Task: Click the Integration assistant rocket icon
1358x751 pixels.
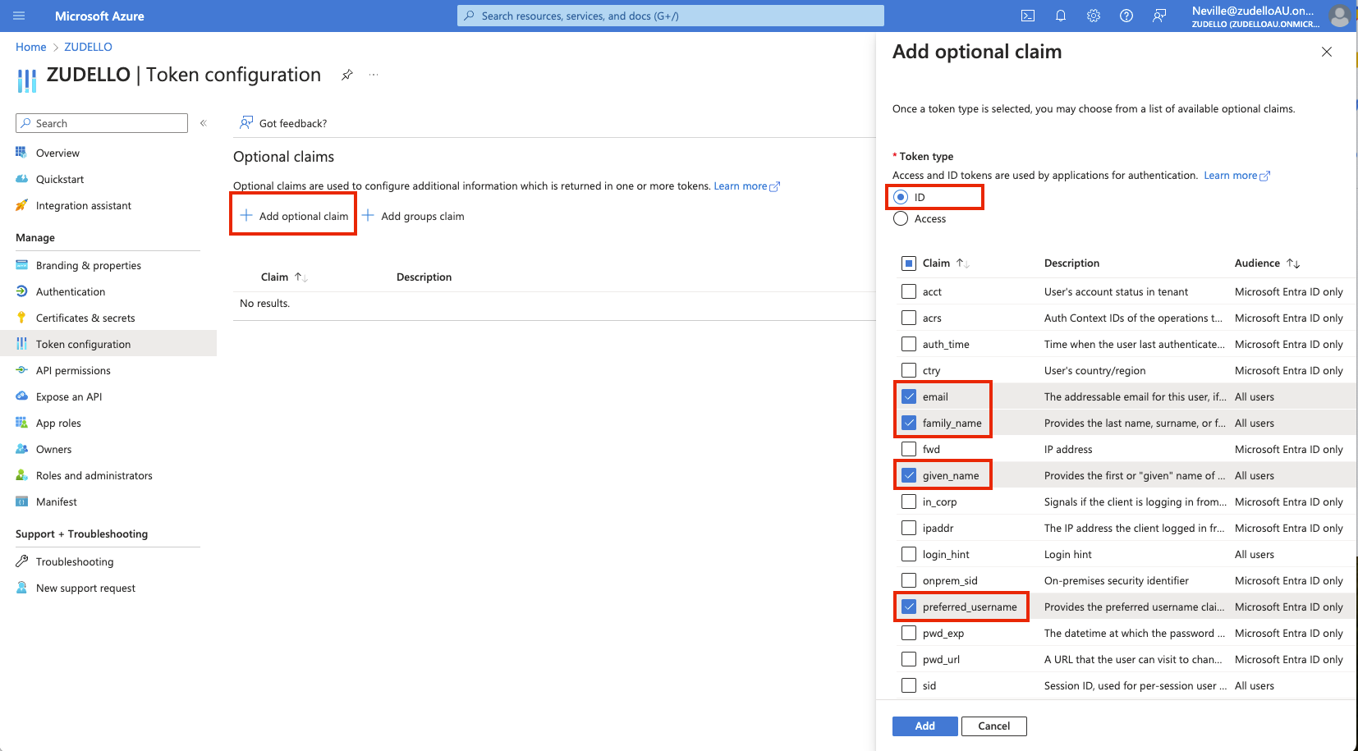Action: pos(21,205)
